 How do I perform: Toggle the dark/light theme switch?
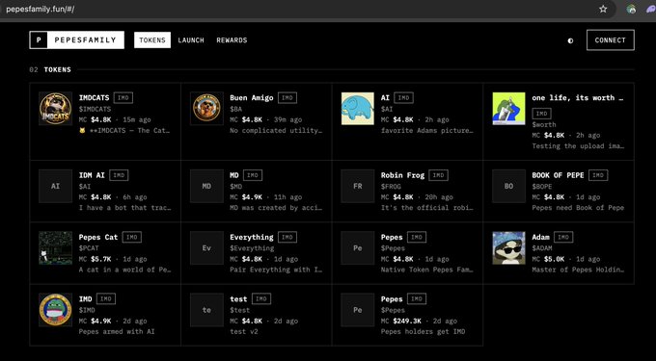coord(570,40)
